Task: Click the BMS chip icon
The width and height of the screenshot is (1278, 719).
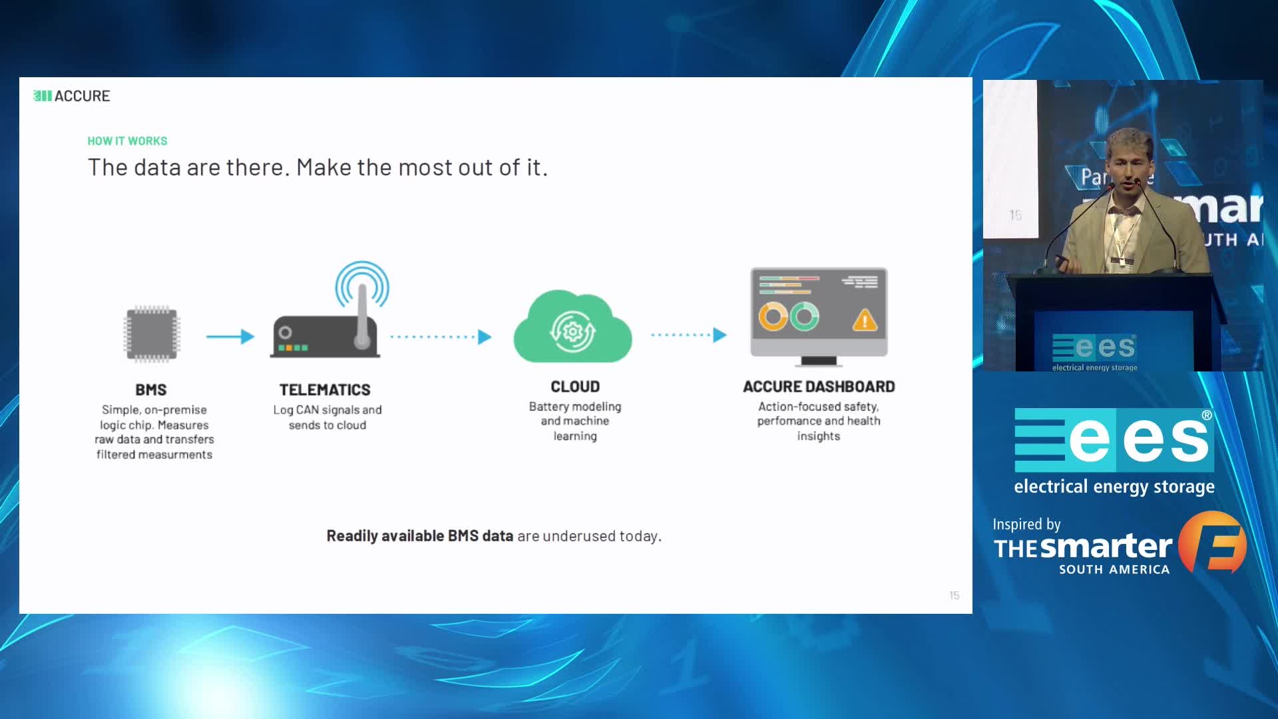Action: tap(152, 334)
